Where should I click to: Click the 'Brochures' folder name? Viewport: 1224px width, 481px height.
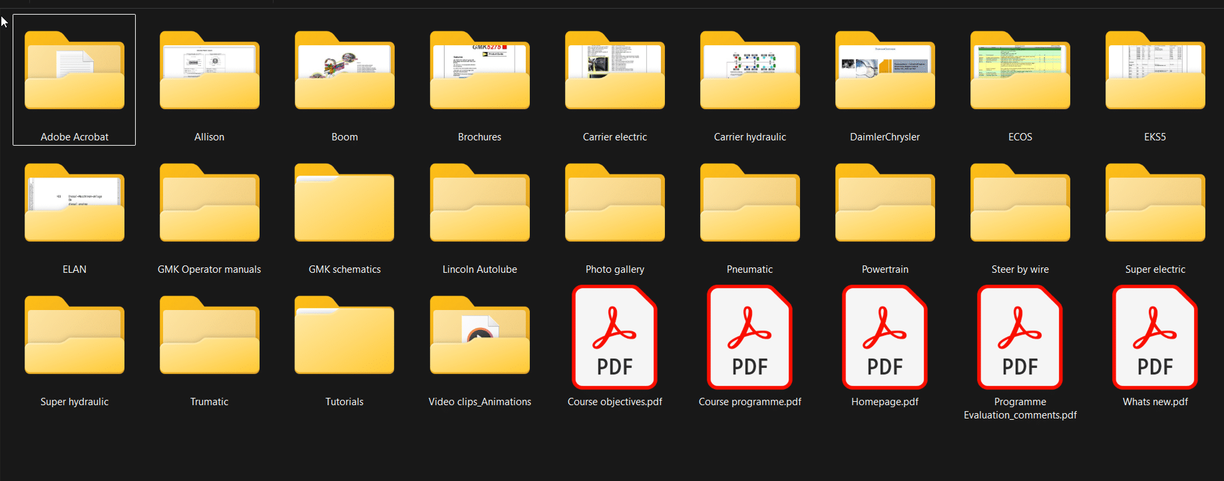[480, 137]
